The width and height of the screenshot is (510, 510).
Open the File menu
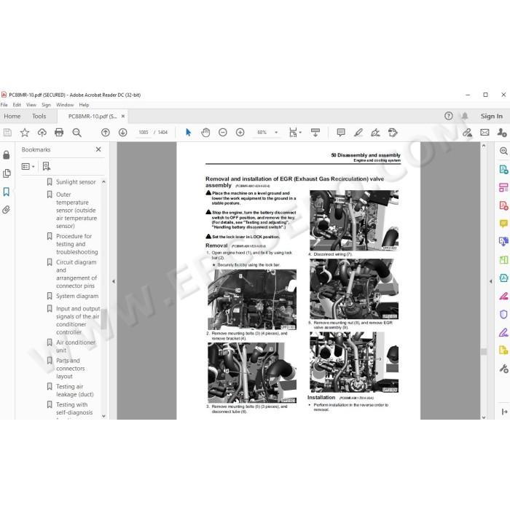(x=4, y=105)
